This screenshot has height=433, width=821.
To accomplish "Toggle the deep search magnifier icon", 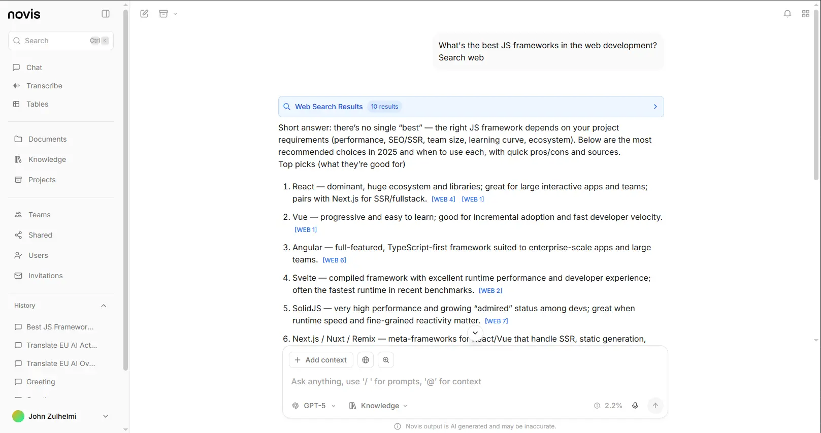I will click(x=386, y=360).
